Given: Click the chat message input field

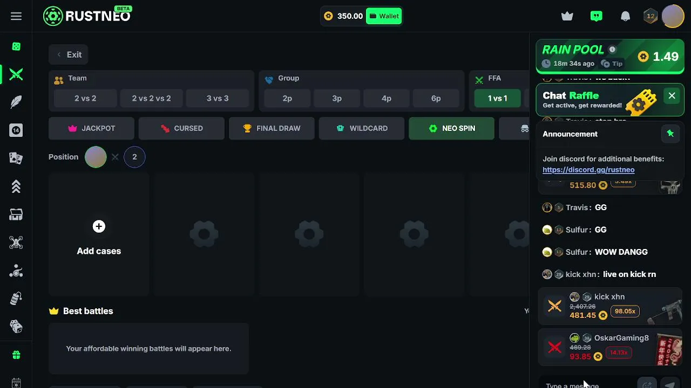Looking at the screenshot, I should point(588,385).
